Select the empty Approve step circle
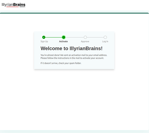 click(85, 37)
